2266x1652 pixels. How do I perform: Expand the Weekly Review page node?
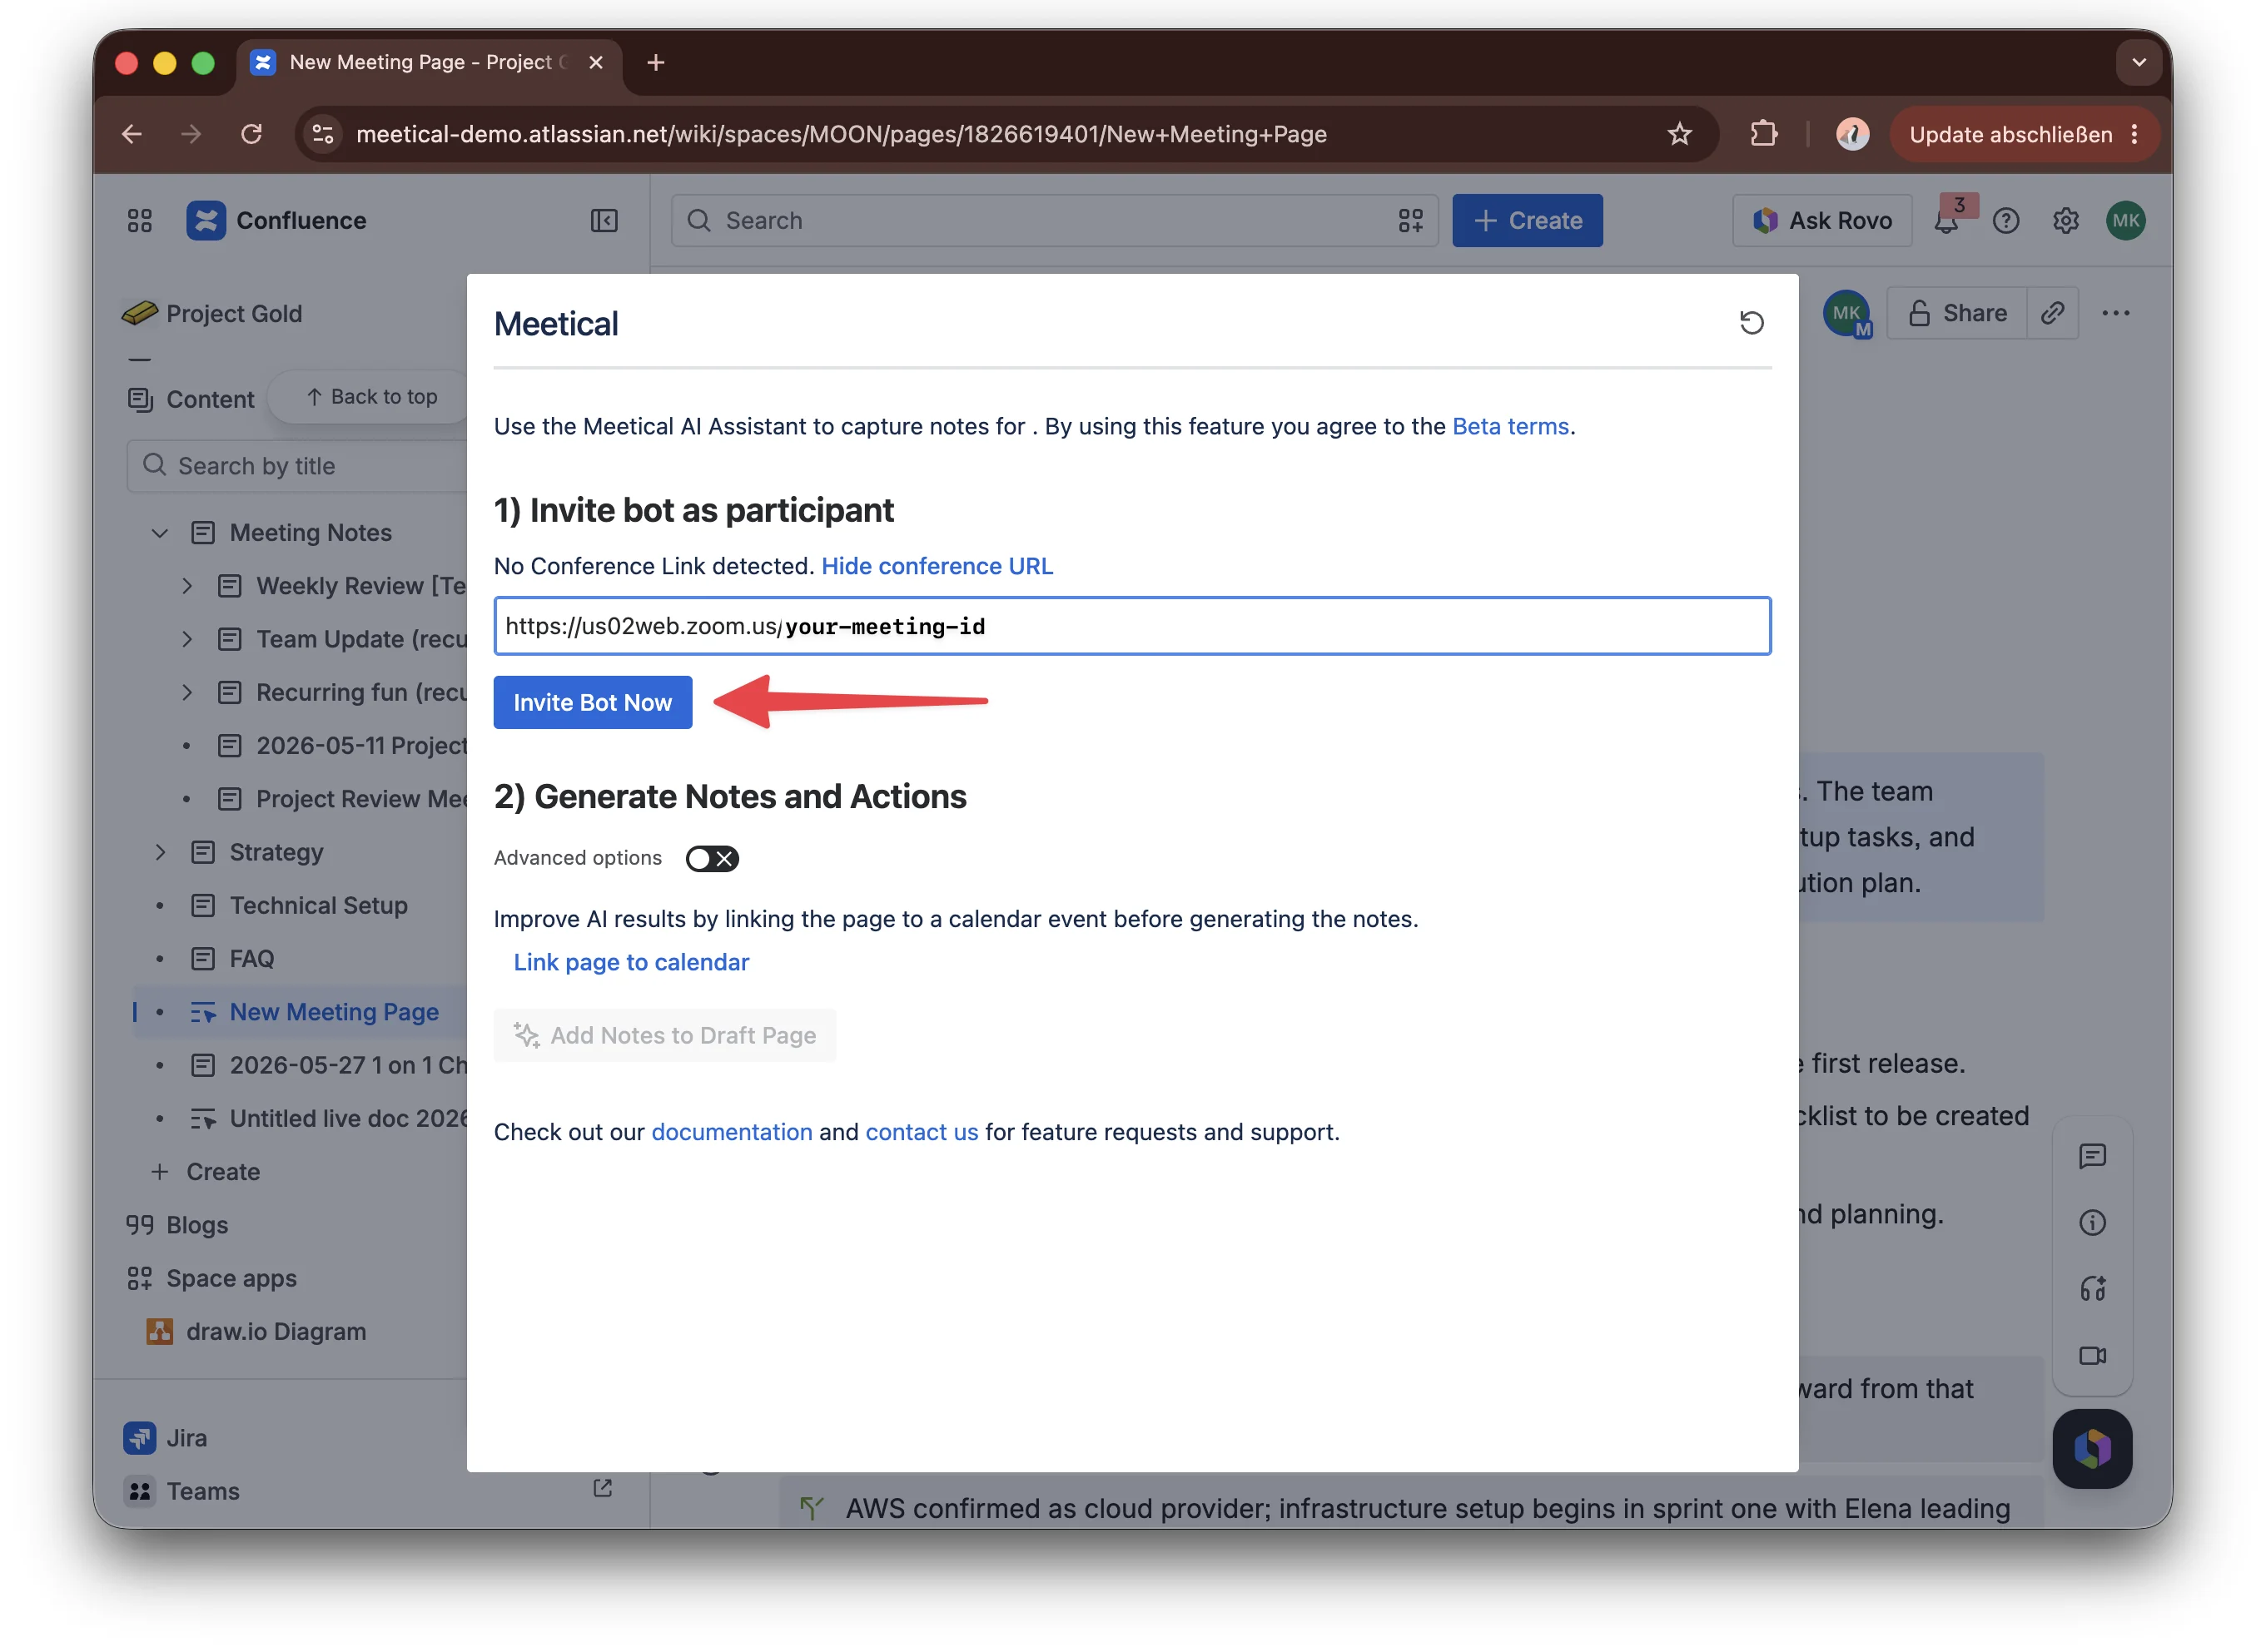point(186,586)
